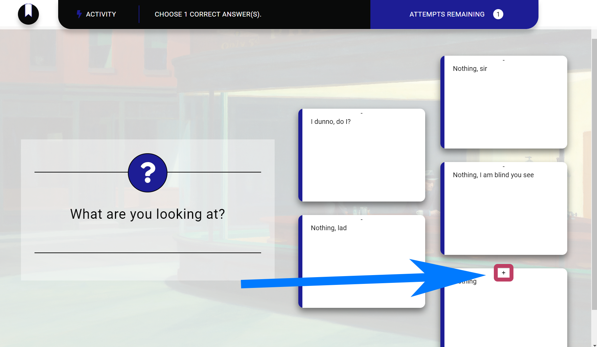This screenshot has width=597, height=347.
Task: Click the scroll down arrow at bottom right
Action: (x=594, y=345)
